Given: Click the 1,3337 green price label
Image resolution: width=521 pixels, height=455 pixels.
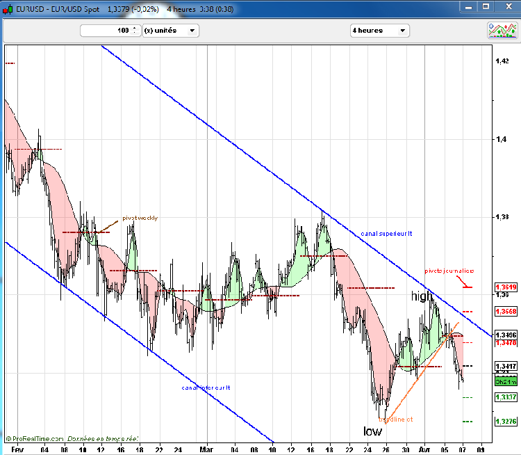Looking at the screenshot, I should point(506,397).
